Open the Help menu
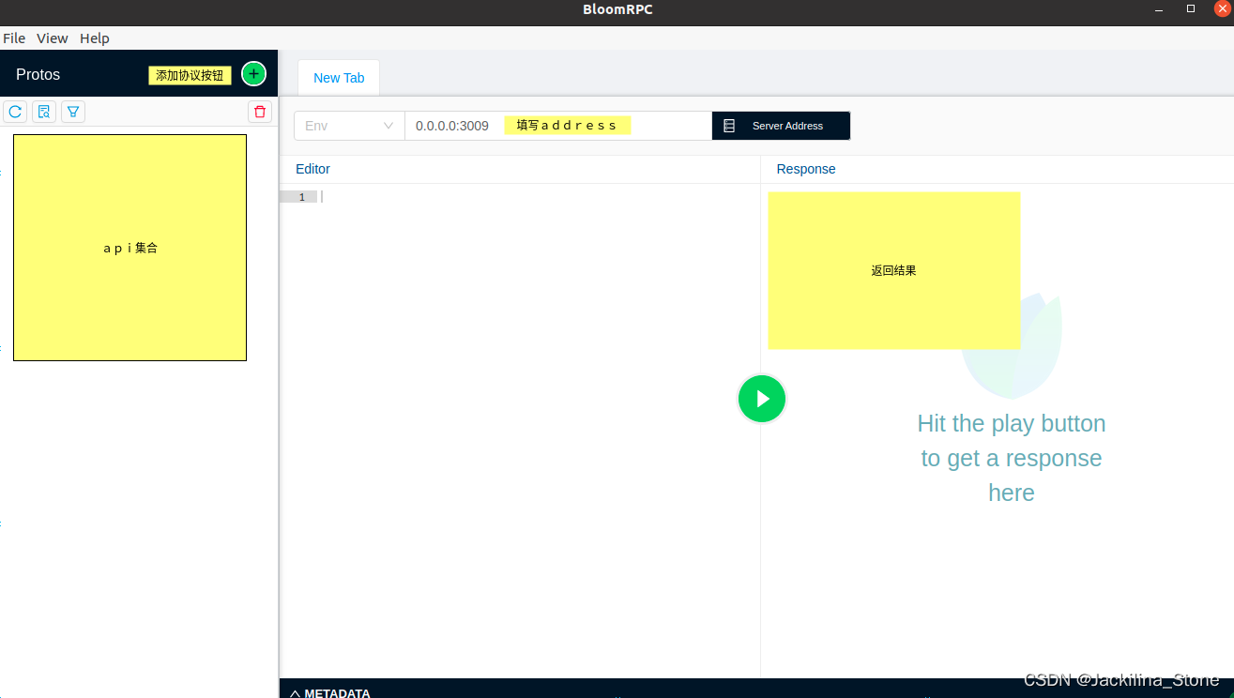The height and width of the screenshot is (698, 1234). (x=95, y=38)
